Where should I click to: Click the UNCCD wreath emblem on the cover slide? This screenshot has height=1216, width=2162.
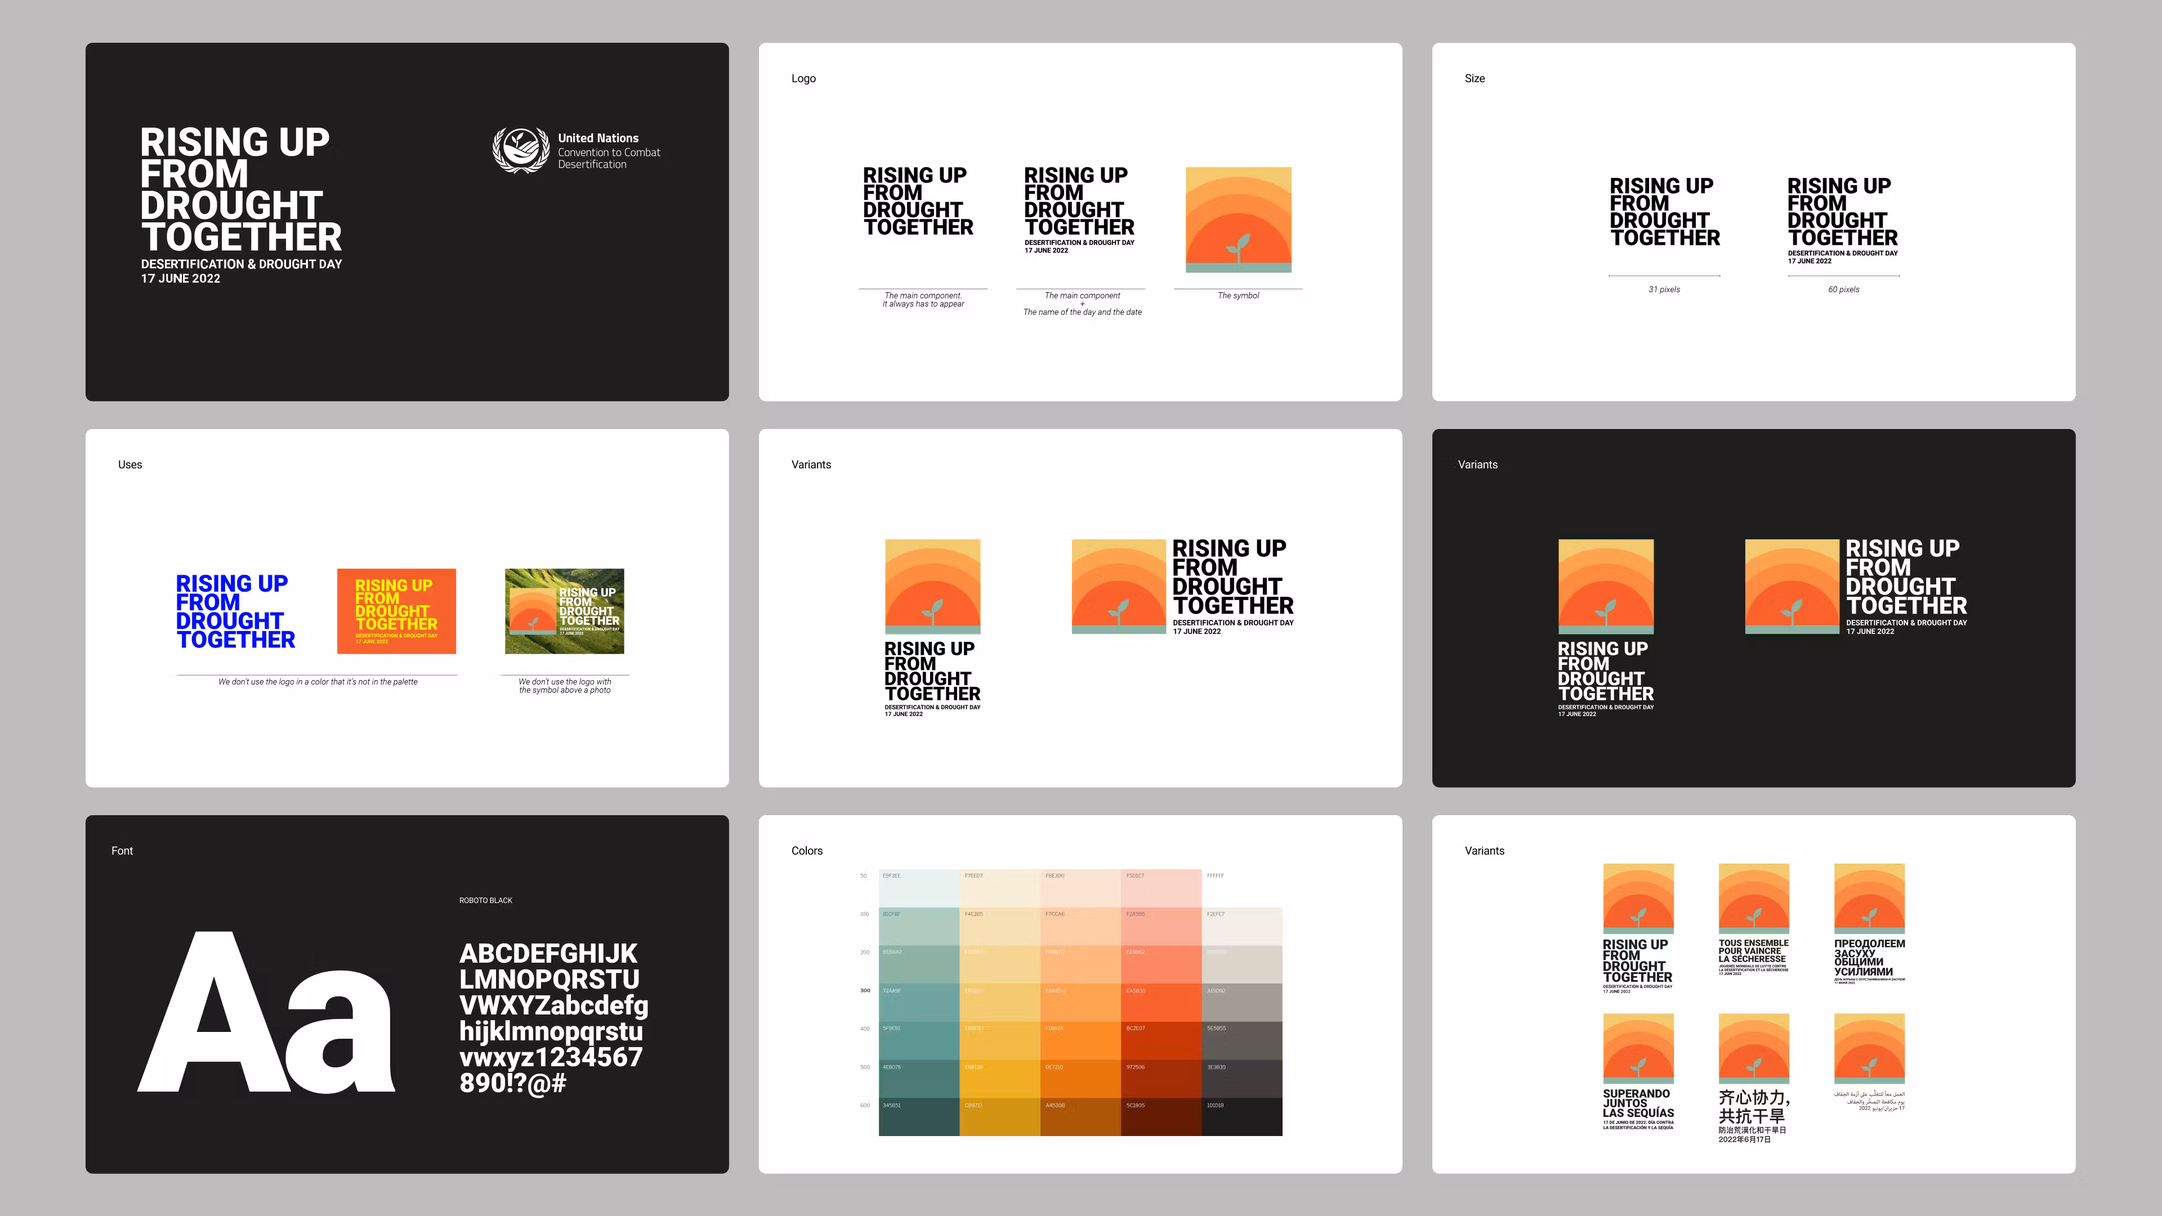[x=520, y=150]
